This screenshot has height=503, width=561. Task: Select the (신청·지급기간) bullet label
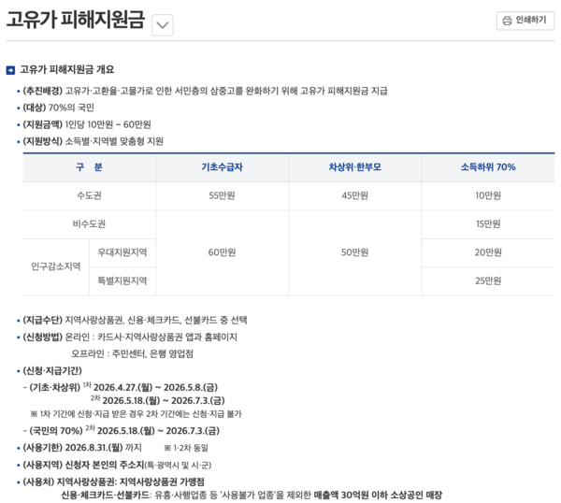pyautogui.click(x=52, y=370)
